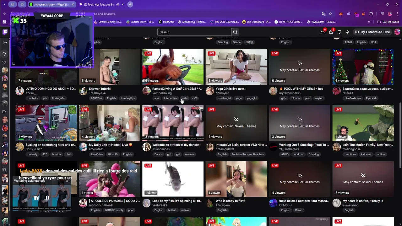Open the Twitch user avatar menu
This screenshot has width=402, height=226.
pyautogui.click(x=397, y=32)
